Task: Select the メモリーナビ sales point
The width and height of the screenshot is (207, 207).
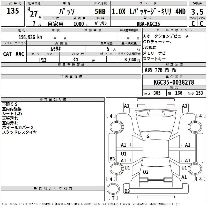Action: tap(154, 53)
